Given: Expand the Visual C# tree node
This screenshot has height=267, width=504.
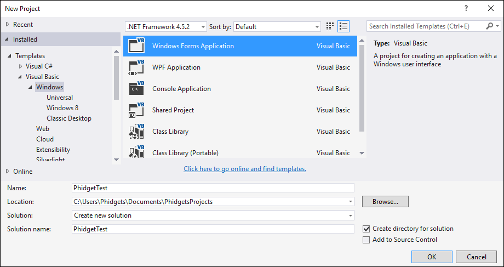Looking at the screenshot, I should coord(21,66).
